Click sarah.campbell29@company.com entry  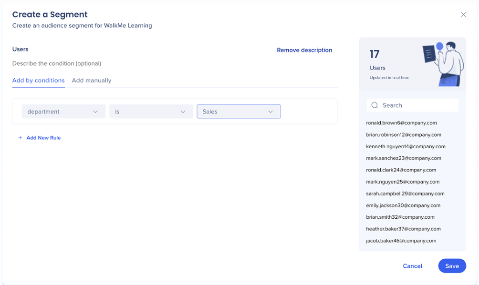point(405,193)
